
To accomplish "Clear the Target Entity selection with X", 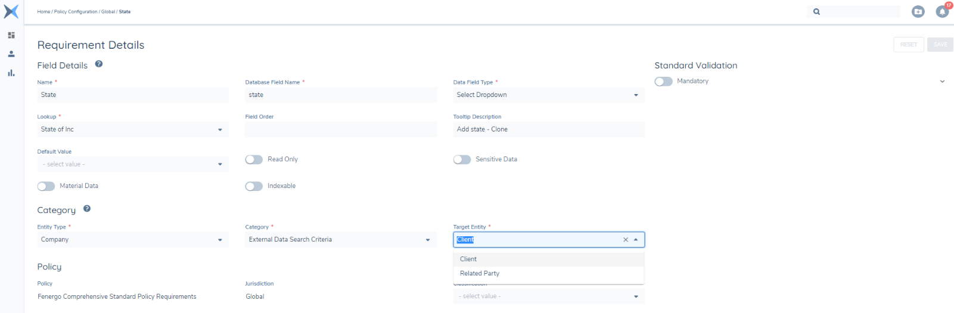I will click(626, 240).
